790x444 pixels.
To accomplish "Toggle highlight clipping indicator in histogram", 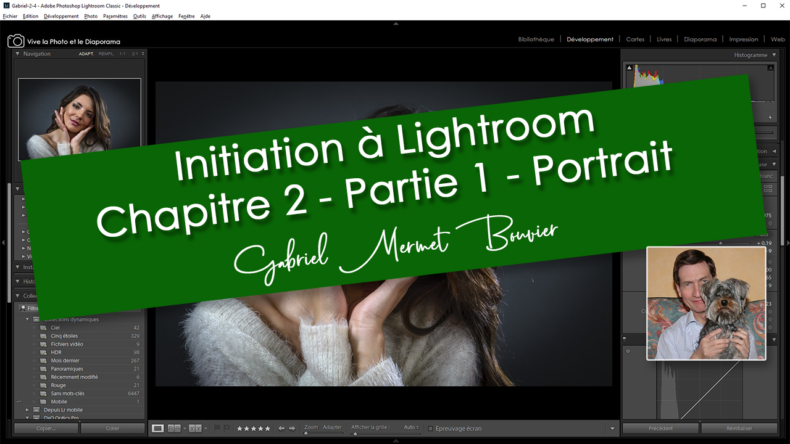I will 771,68.
